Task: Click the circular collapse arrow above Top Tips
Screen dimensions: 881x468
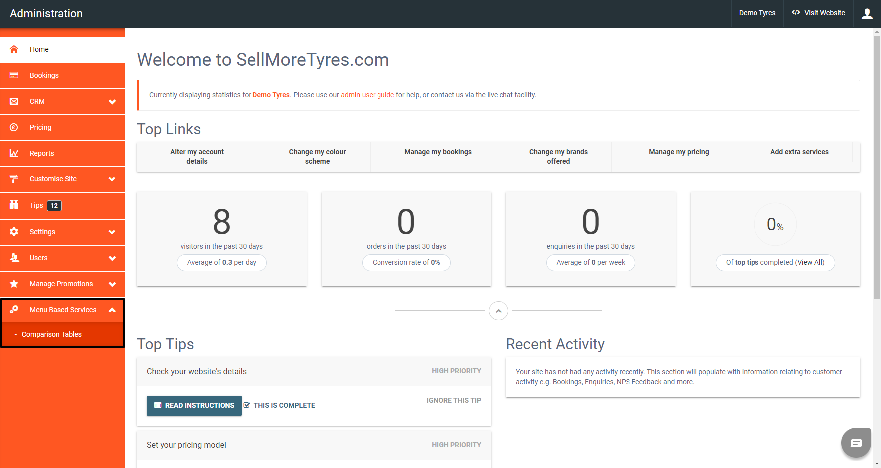Action: (x=499, y=311)
